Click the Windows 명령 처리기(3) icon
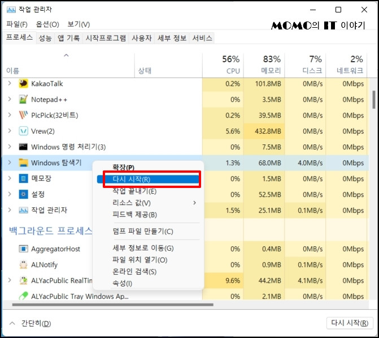 [x=23, y=147]
